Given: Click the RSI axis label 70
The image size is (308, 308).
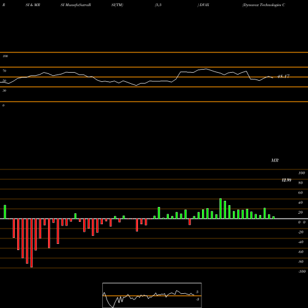Looking at the screenshot, I should [x=4, y=71].
